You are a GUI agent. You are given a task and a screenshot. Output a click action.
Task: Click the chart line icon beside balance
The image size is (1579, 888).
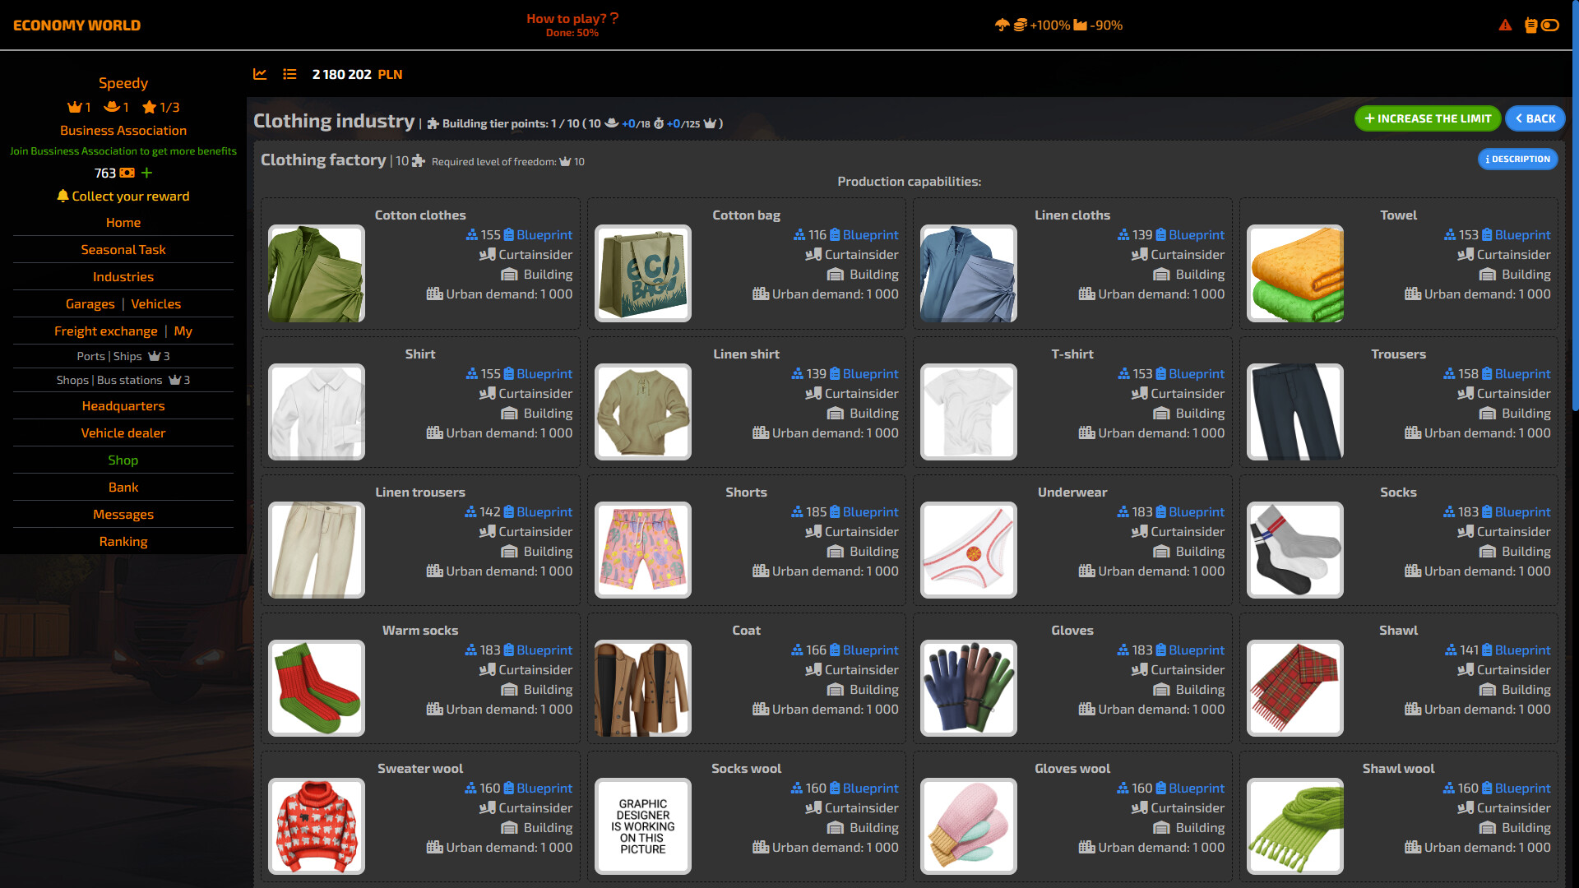[260, 74]
